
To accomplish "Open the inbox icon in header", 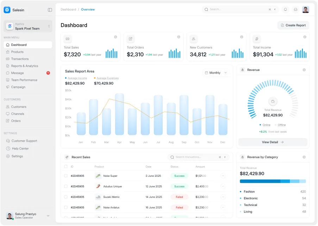I will point(295,9).
